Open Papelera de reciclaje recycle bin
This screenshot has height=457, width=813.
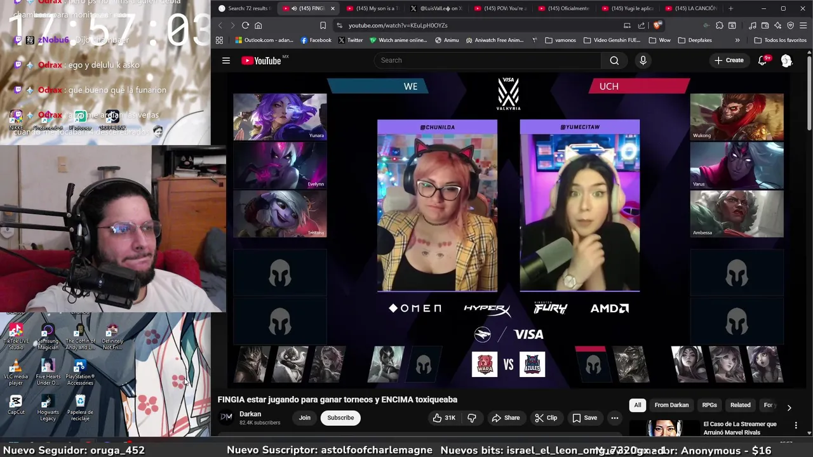tap(80, 408)
